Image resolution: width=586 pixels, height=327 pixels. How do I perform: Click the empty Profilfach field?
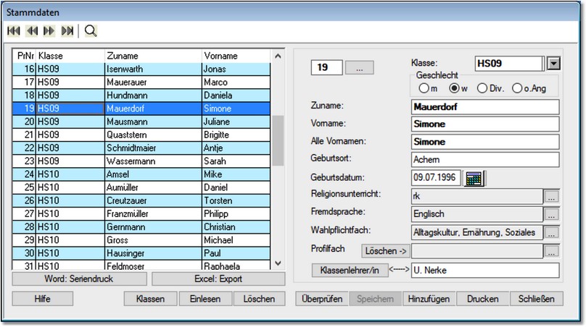click(477, 251)
